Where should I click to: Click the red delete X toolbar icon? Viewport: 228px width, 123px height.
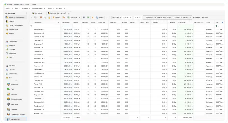pyautogui.click(x=41, y=17)
